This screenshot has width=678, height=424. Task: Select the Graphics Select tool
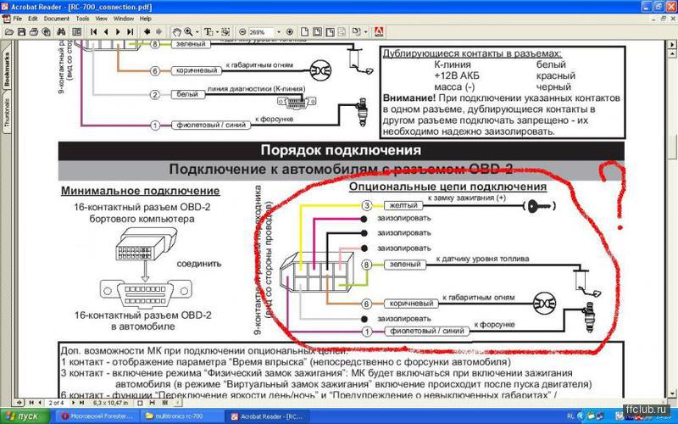[x=225, y=32]
